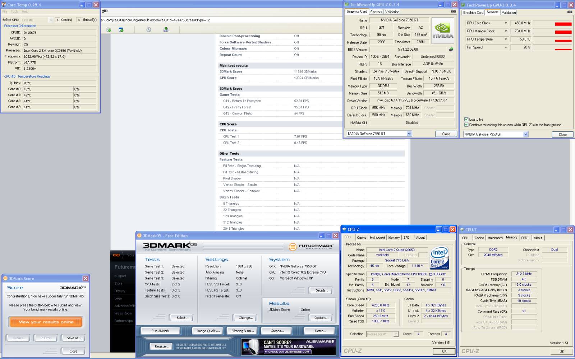Click the download-to-disk icon in browser toolbar

tap(166, 30)
